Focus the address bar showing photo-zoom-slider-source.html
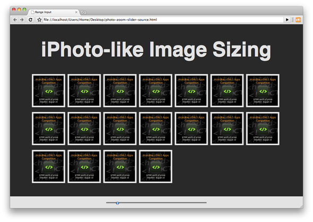This screenshot has width=313, height=222. tap(163, 20)
